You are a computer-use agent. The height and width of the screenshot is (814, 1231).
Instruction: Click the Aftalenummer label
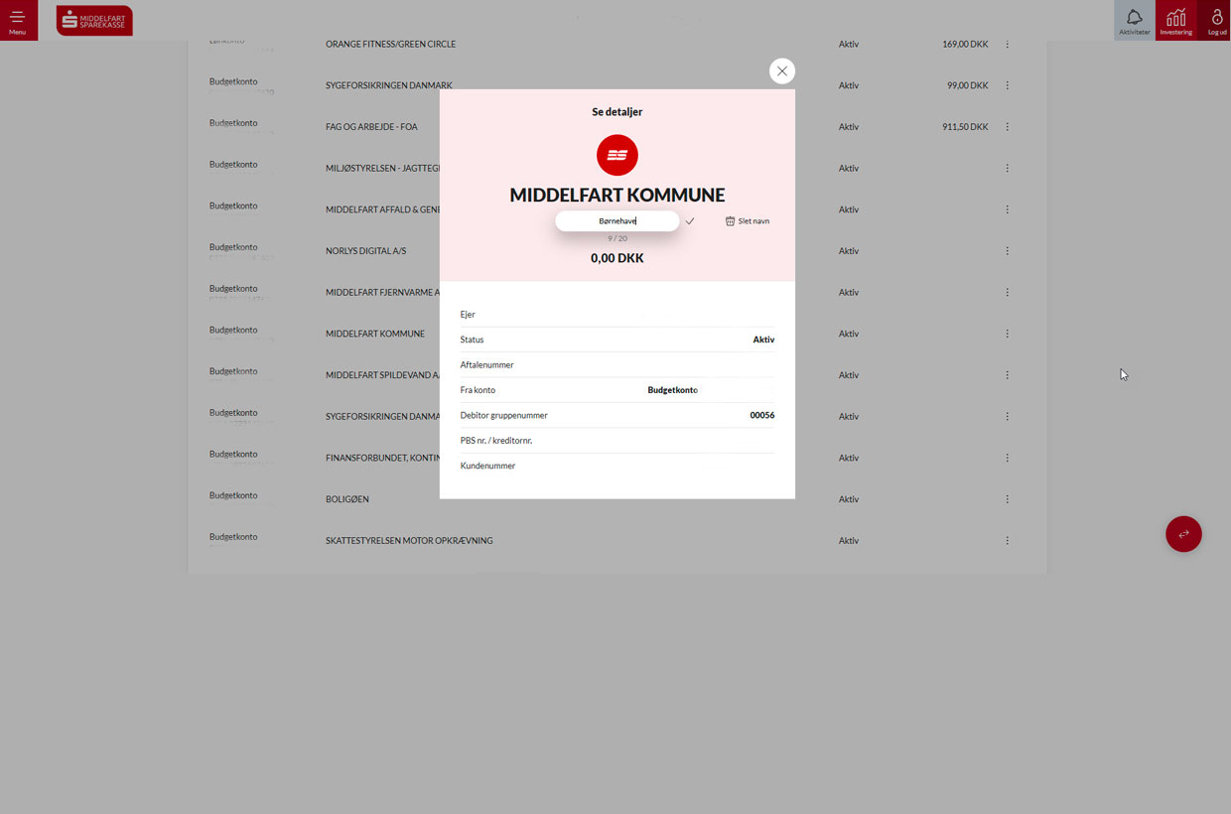tap(487, 365)
